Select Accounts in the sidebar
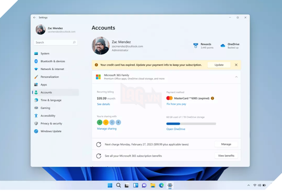This screenshot has width=282, height=191. tap(56, 92)
